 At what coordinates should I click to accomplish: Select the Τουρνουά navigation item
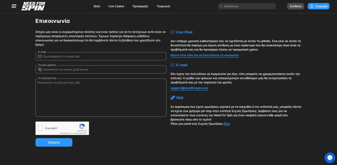pyautogui.click(x=163, y=6)
